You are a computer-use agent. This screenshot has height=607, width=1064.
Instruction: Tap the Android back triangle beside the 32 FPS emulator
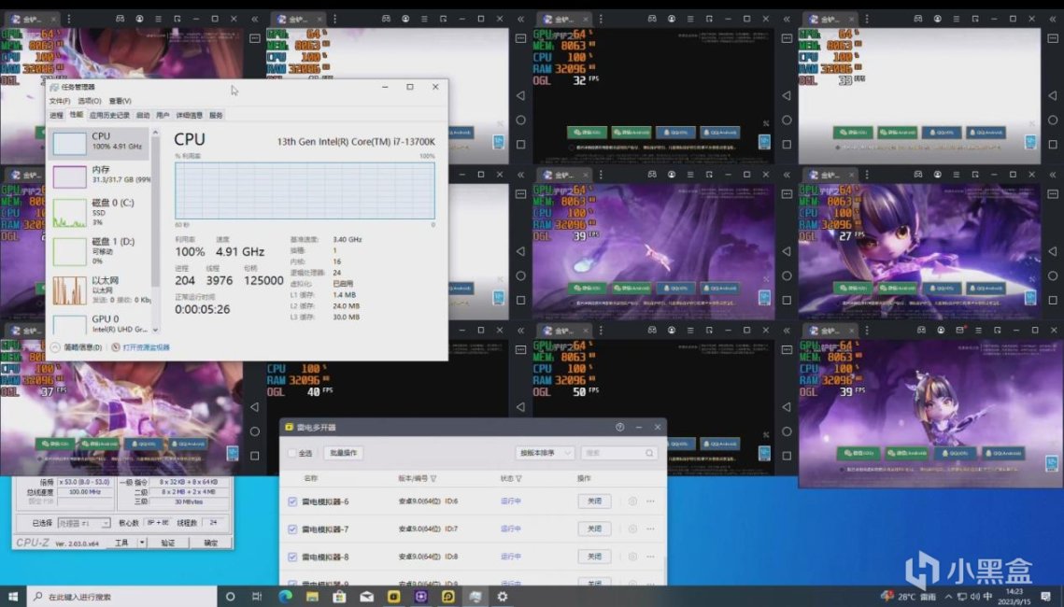pyautogui.click(x=787, y=95)
